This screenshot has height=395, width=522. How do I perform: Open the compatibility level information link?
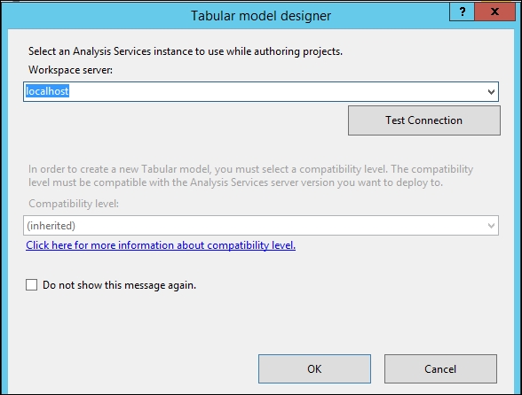[161, 245]
